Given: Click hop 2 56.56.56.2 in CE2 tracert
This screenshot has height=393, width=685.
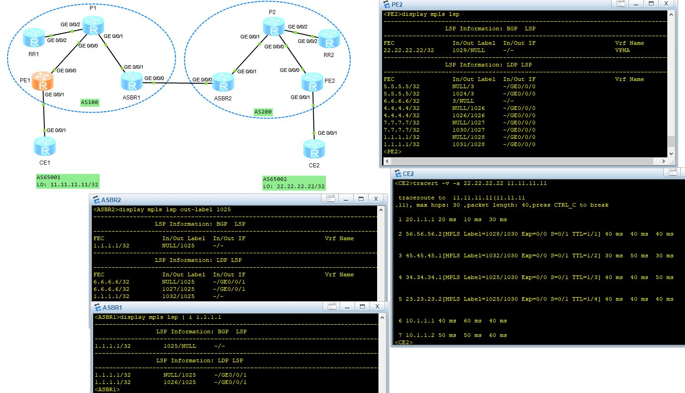Looking at the screenshot, I should click(536, 234).
